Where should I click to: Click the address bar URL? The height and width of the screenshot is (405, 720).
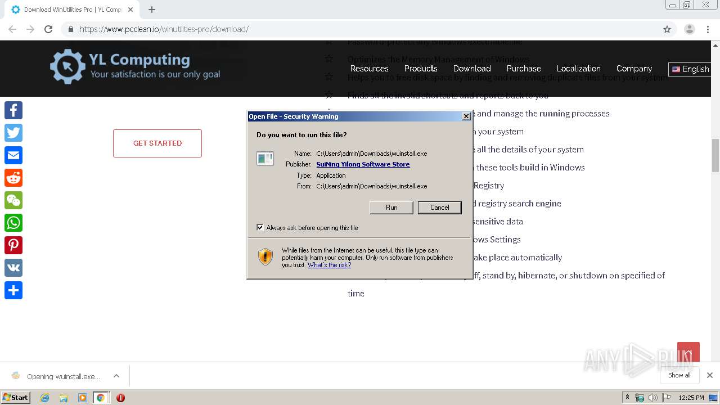164,29
